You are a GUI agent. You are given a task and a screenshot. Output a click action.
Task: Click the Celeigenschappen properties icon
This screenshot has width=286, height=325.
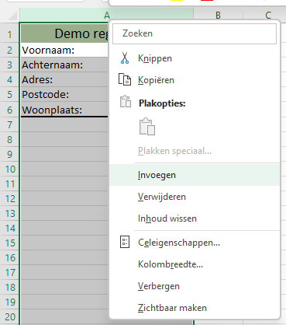(x=125, y=243)
